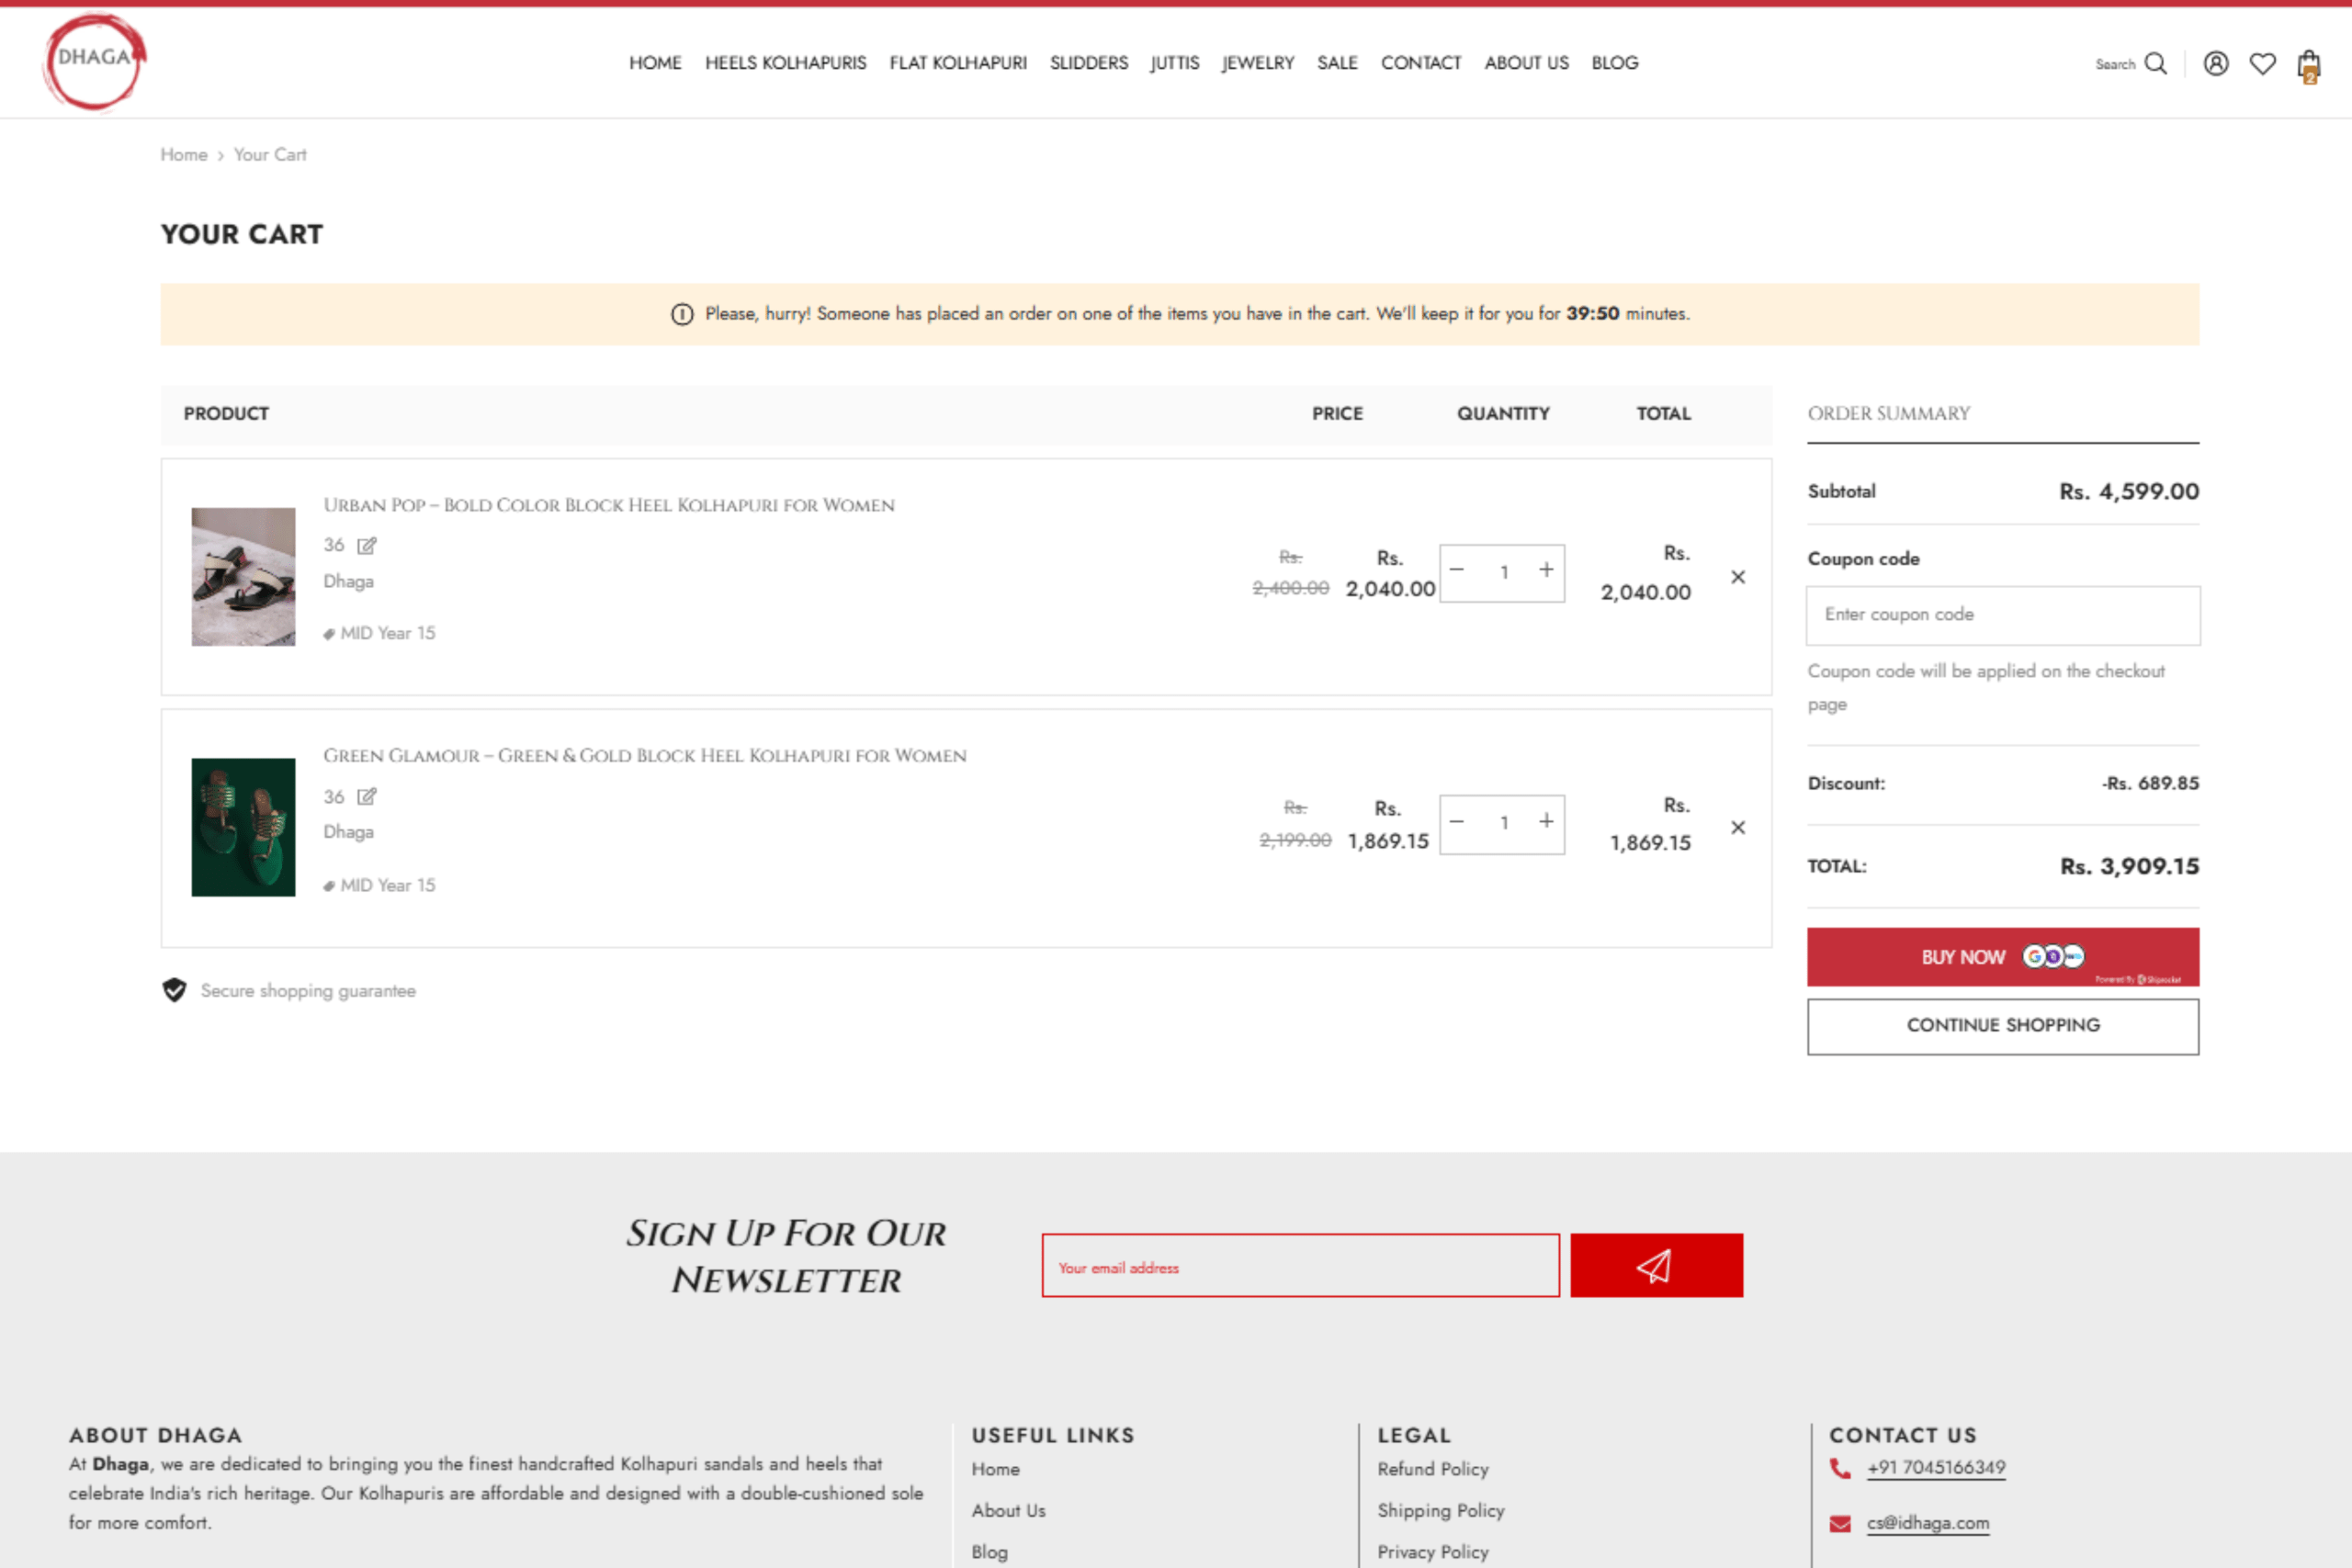Submit newsletter with paper plane button
2352x1568 pixels.
[1656, 1265]
